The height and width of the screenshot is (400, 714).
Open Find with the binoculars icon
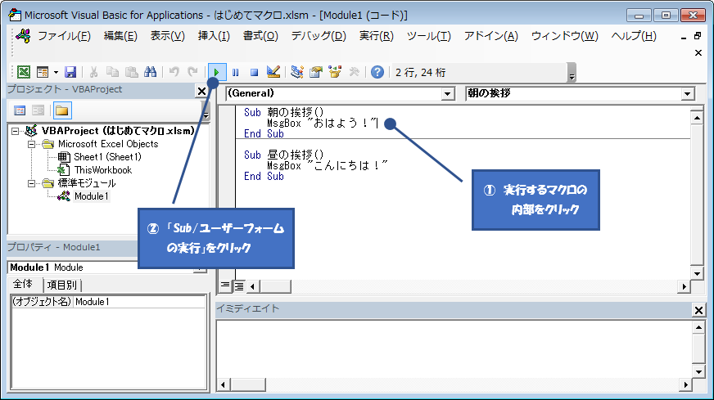coord(151,72)
